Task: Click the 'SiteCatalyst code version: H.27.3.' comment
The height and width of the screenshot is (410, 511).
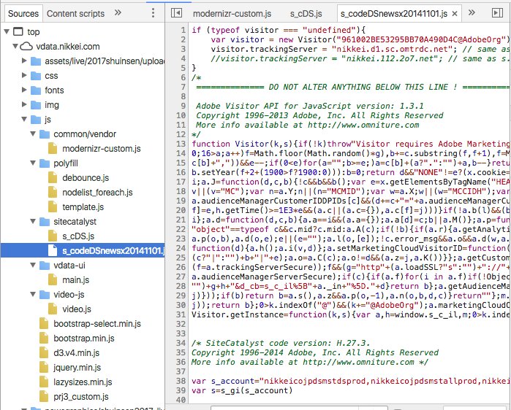Action: [281, 343]
